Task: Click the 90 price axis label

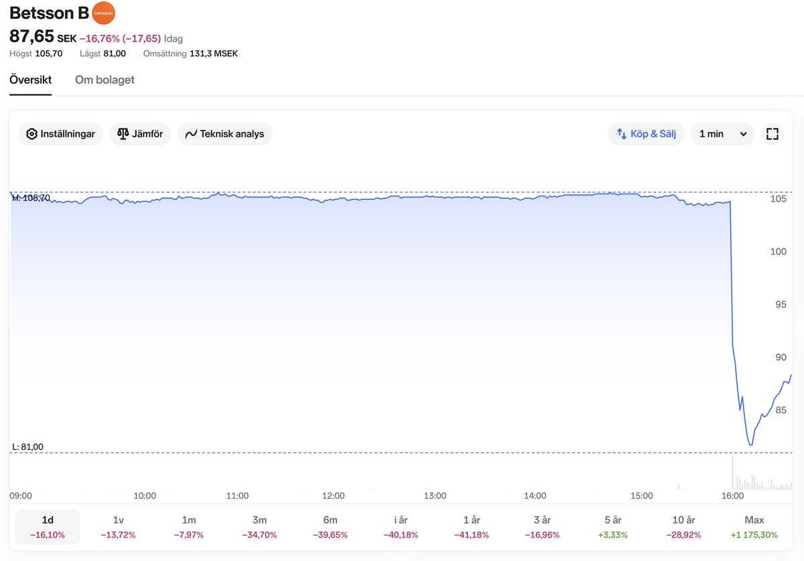Action: pyautogui.click(x=781, y=357)
